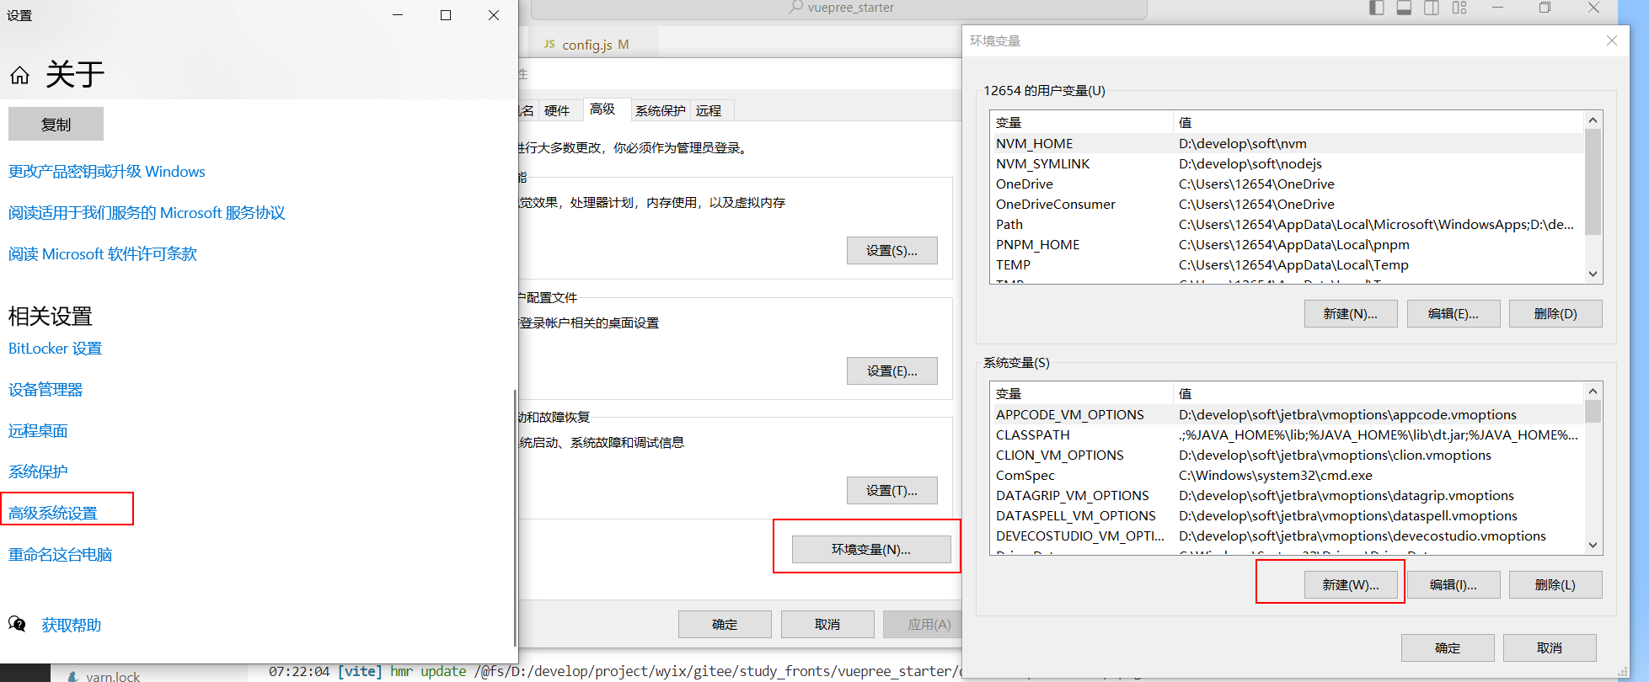This screenshot has height=682, width=1649.
Task: Toggle secondary sidebar layout icon in VS Code
Action: (x=1432, y=8)
